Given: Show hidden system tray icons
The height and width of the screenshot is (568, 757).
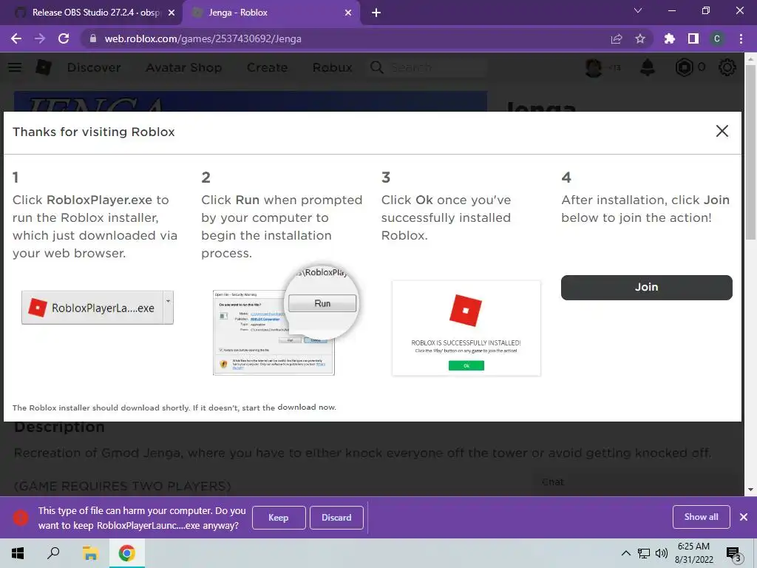Looking at the screenshot, I should (x=625, y=553).
